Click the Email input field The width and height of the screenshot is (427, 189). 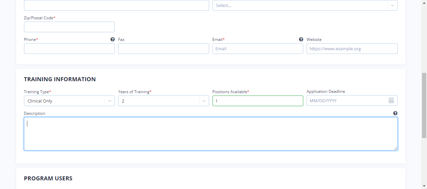(x=258, y=49)
